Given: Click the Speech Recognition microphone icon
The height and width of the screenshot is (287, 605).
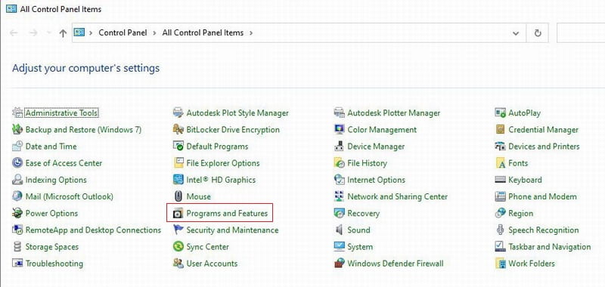Looking at the screenshot, I should point(500,230).
